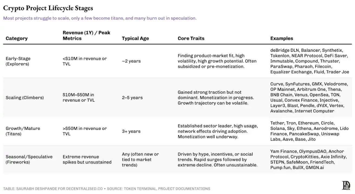Select the Scaling (Climbers) row label

pyautogui.click(x=25, y=97)
